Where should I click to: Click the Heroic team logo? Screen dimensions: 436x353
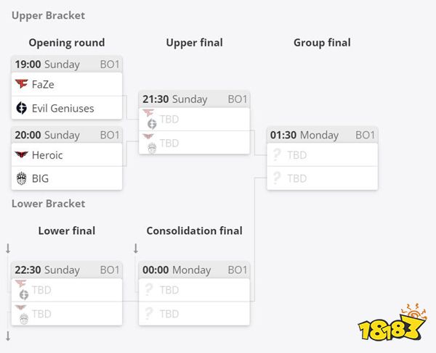point(21,154)
